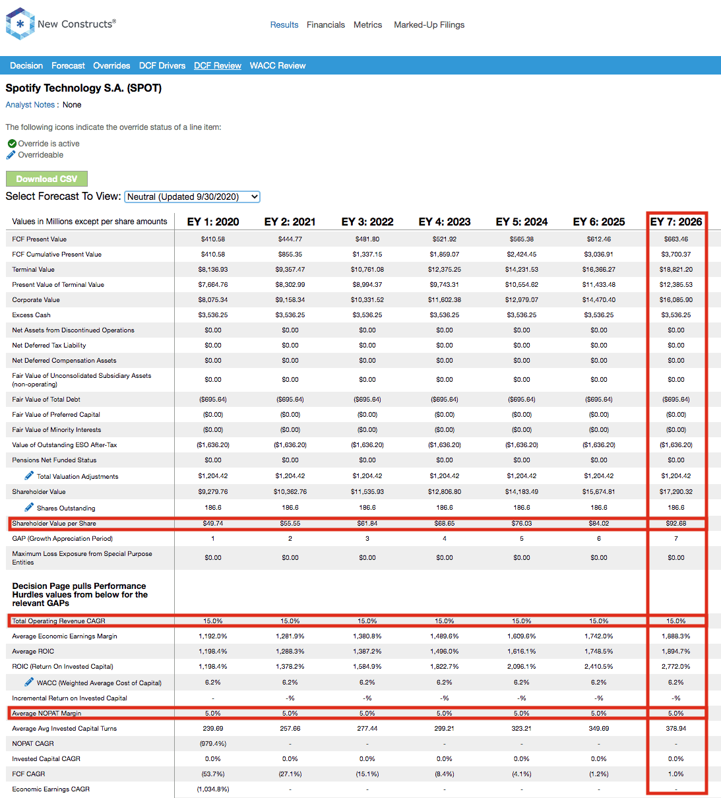Click the 2,772.0% ROIC value for 2026

pyautogui.click(x=676, y=667)
